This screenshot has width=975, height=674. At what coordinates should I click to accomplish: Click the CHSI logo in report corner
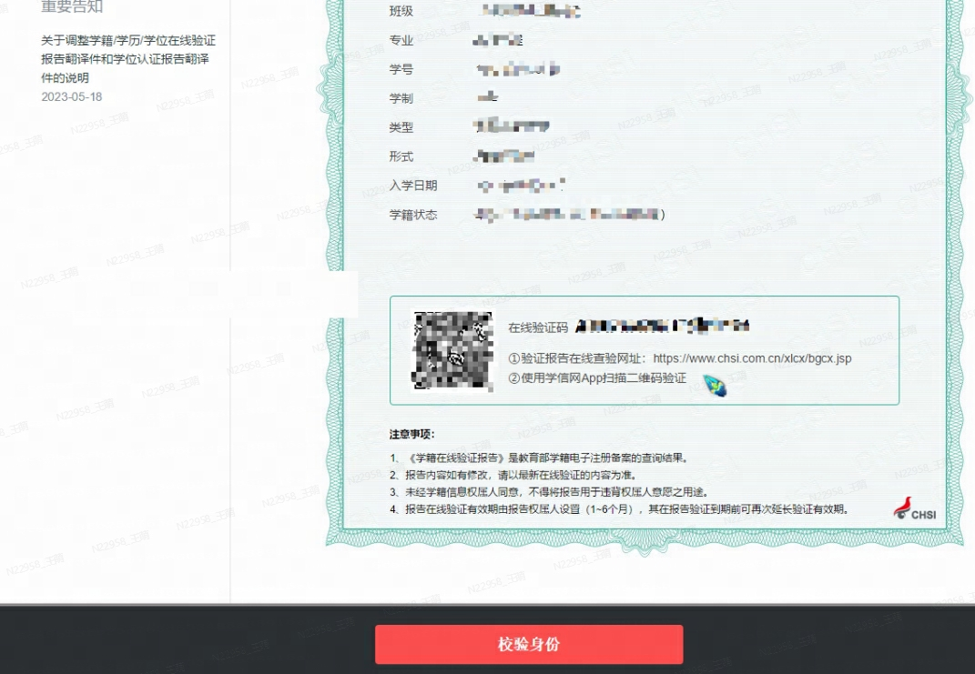pyautogui.click(x=915, y=509)
